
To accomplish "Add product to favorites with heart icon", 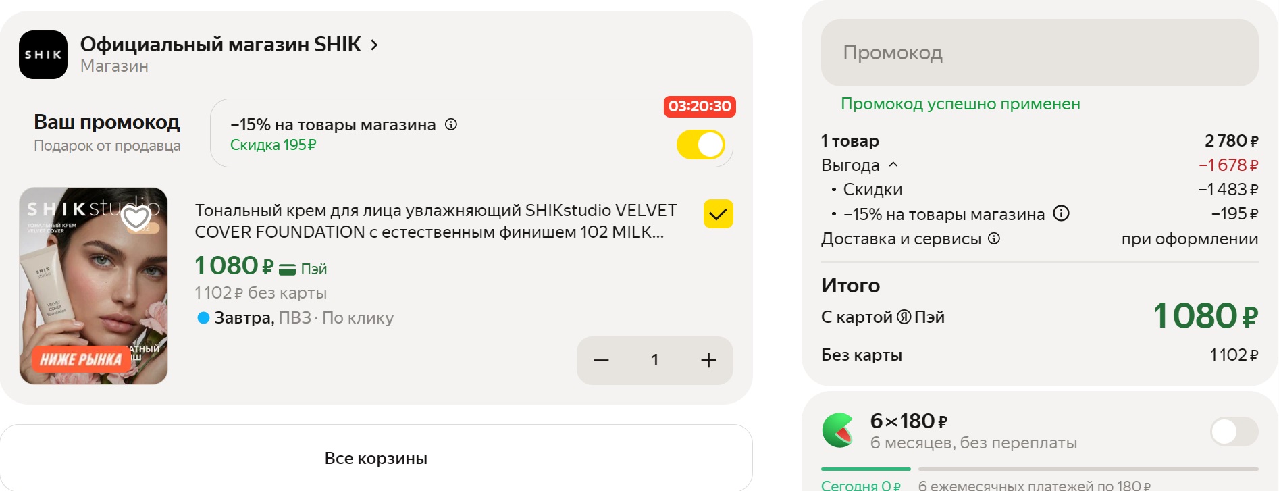I will pos(136,217).
